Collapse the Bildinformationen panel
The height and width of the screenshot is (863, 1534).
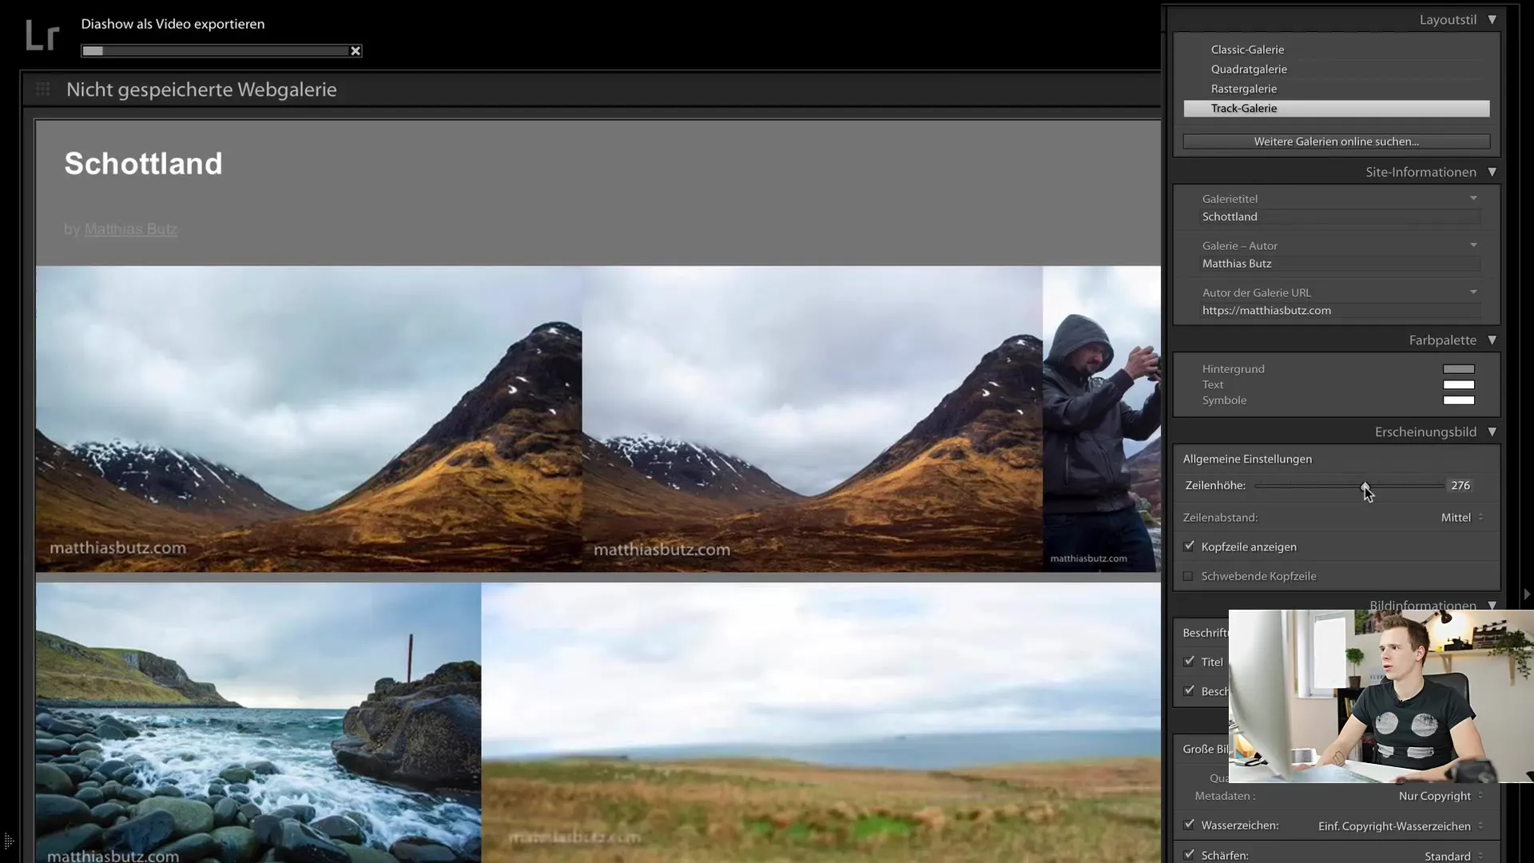(x=1492, y=605)
